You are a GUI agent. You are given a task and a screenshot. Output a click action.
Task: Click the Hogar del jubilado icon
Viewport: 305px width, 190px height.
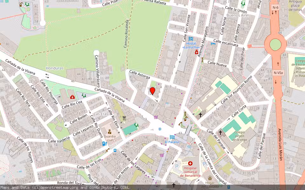pos(210,178)
